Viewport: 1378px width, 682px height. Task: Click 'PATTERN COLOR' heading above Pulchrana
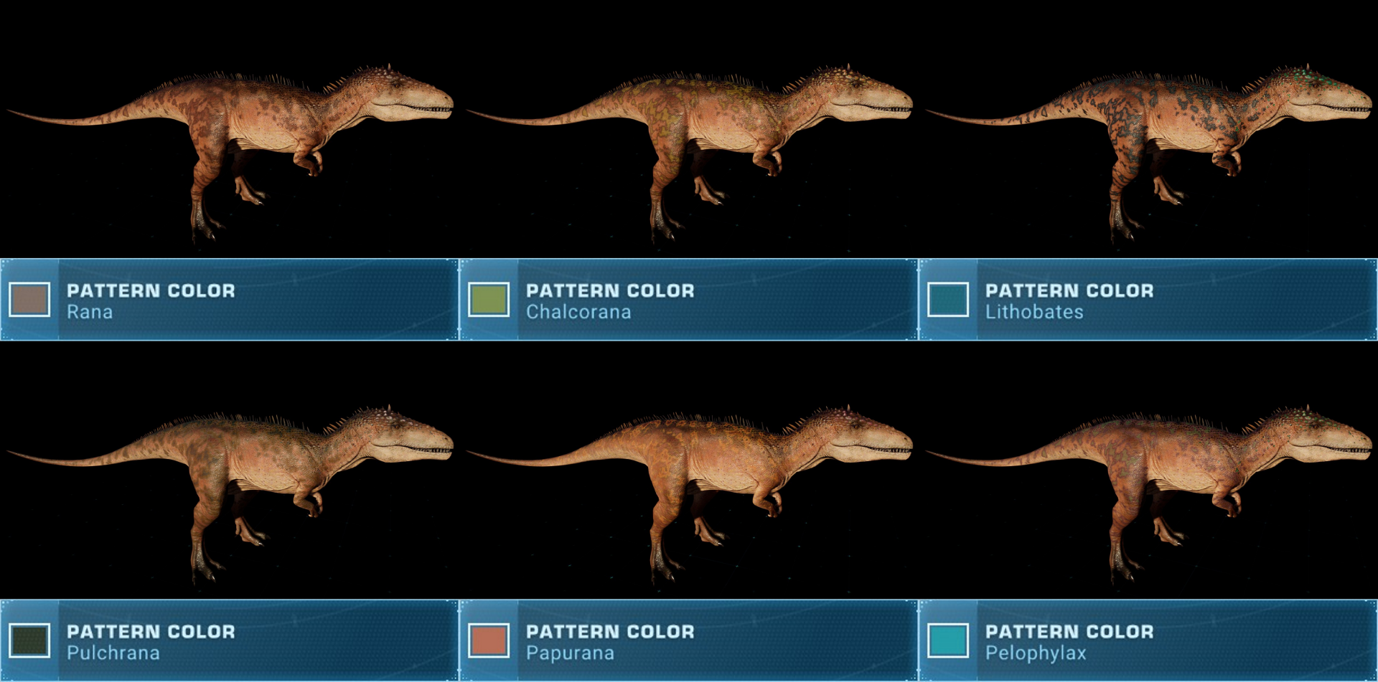point(151,632)
